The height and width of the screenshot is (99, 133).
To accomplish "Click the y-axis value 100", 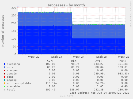I will [14, 39].
